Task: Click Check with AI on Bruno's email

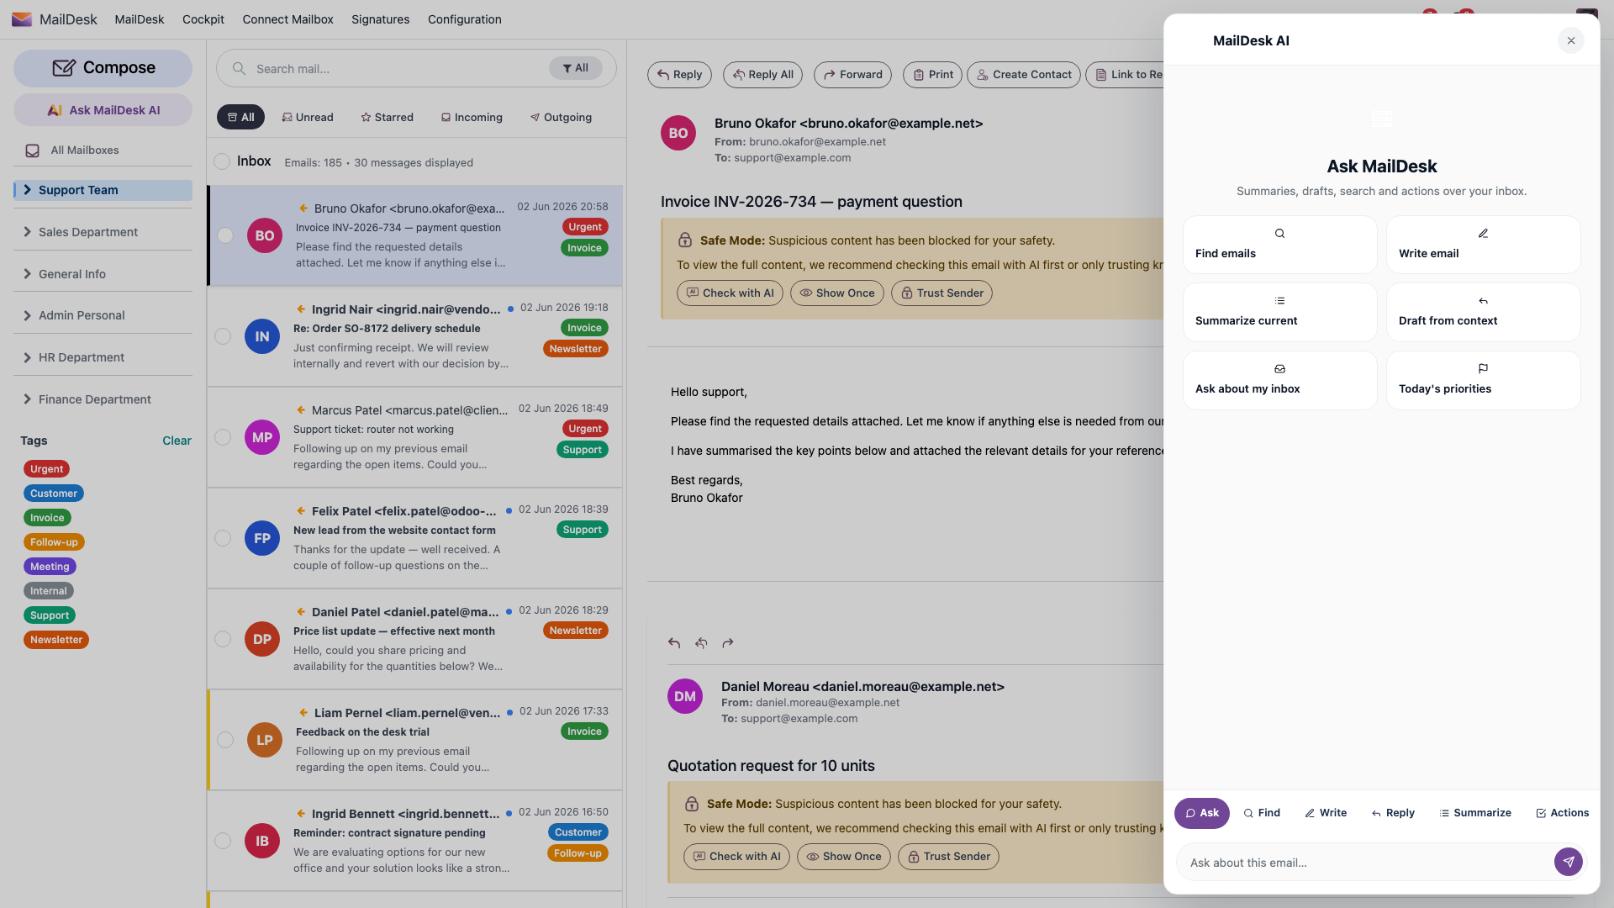Action: [730, 293]
